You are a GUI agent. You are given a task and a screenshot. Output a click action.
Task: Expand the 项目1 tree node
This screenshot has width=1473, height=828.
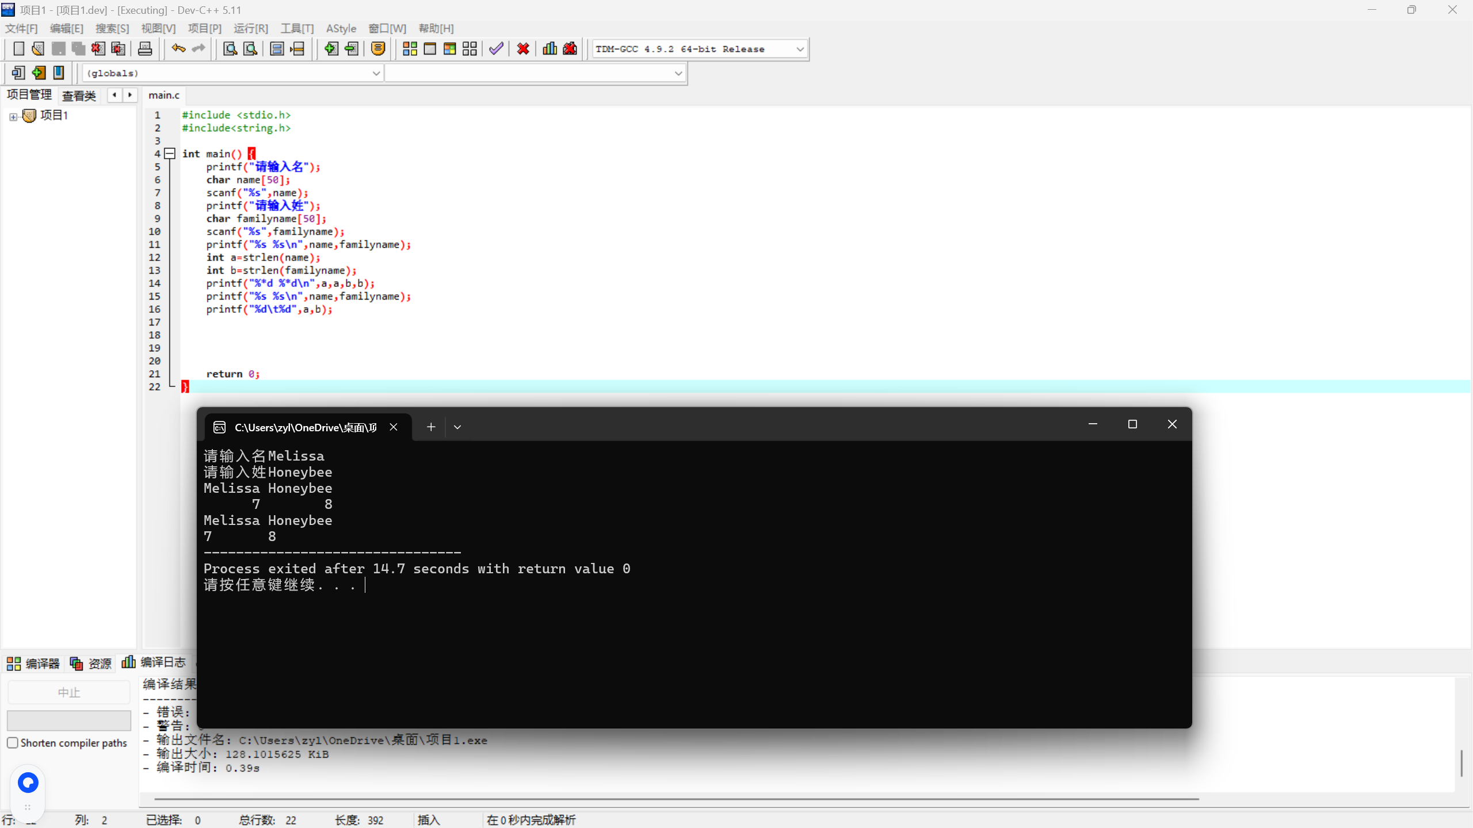(13, 117)
